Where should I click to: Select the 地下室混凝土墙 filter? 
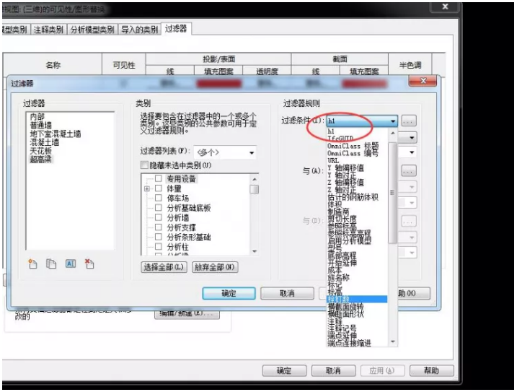click(x=56, y=134)
